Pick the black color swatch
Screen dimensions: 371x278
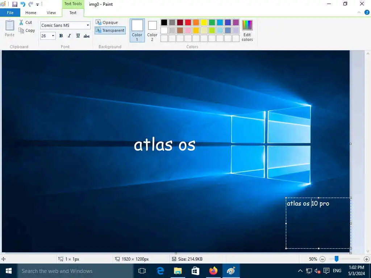164,22
